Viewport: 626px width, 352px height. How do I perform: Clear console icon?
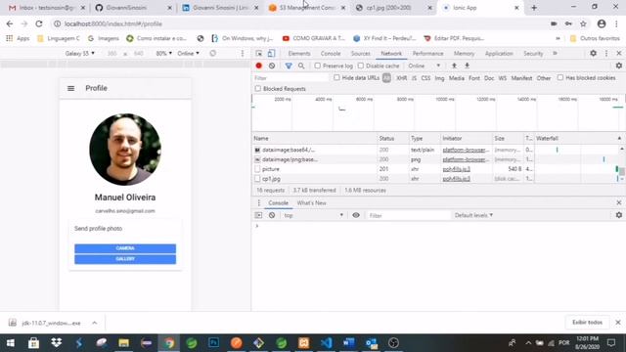point(272,215)
